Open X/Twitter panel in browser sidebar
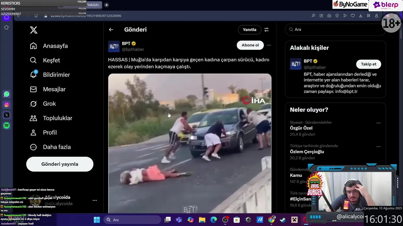Viewport: 403px width, 226px height. [7, 115]
